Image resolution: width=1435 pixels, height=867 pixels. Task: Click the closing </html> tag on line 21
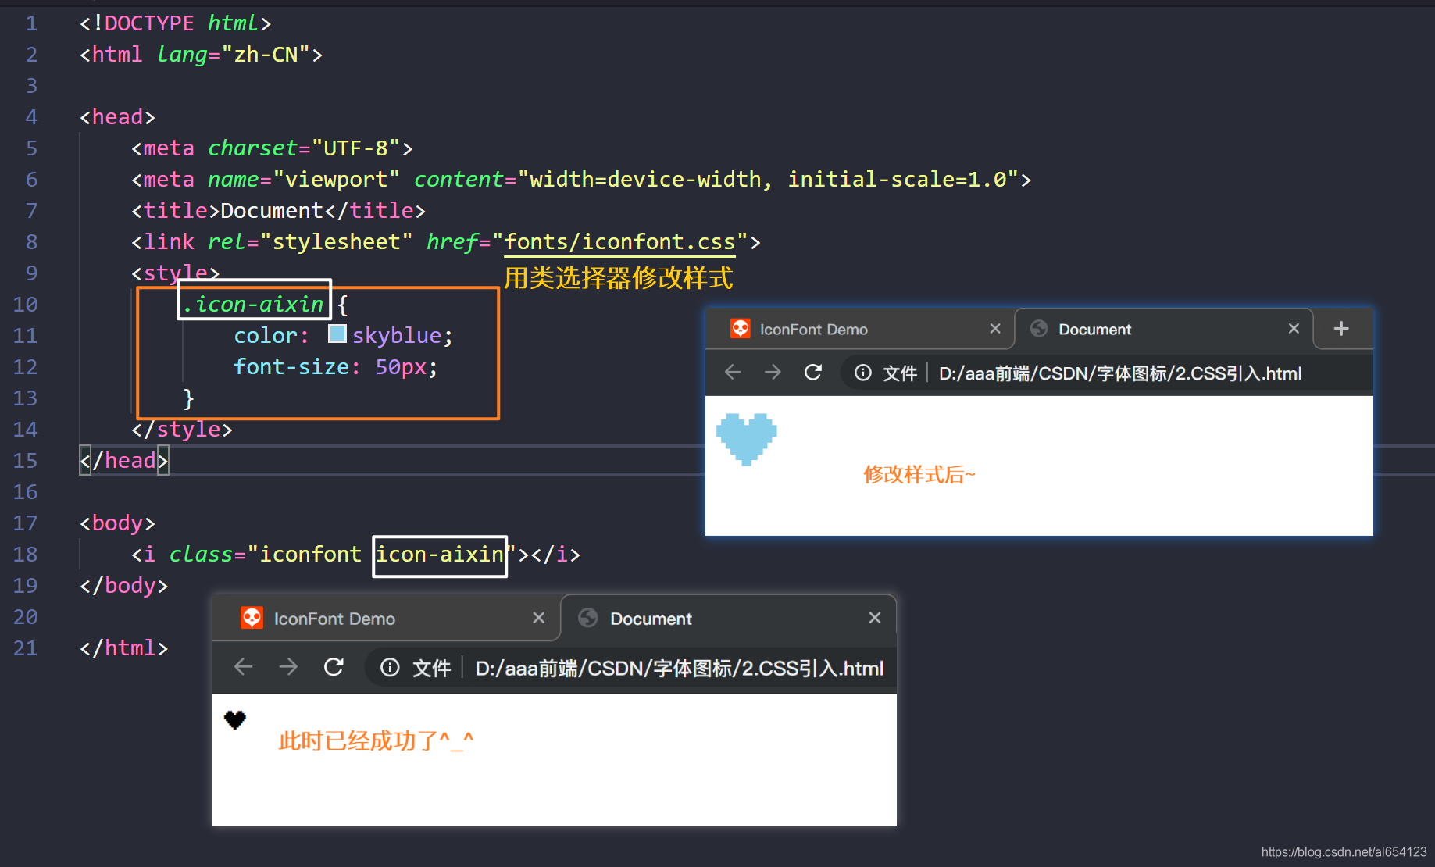click(x=124, y=648)
